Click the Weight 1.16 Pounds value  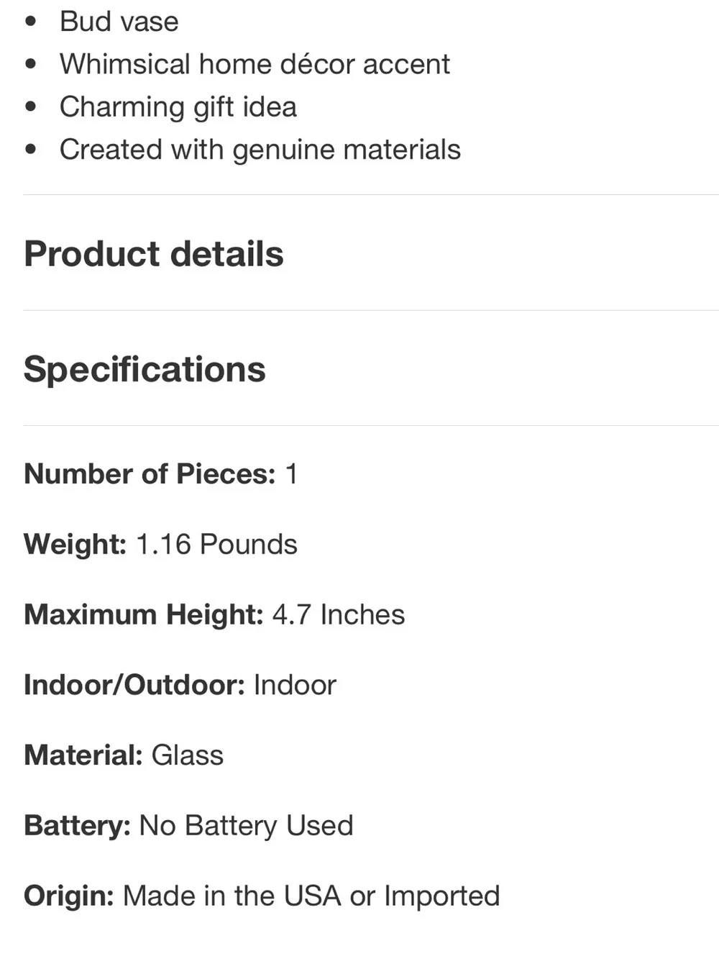[216, 545]
